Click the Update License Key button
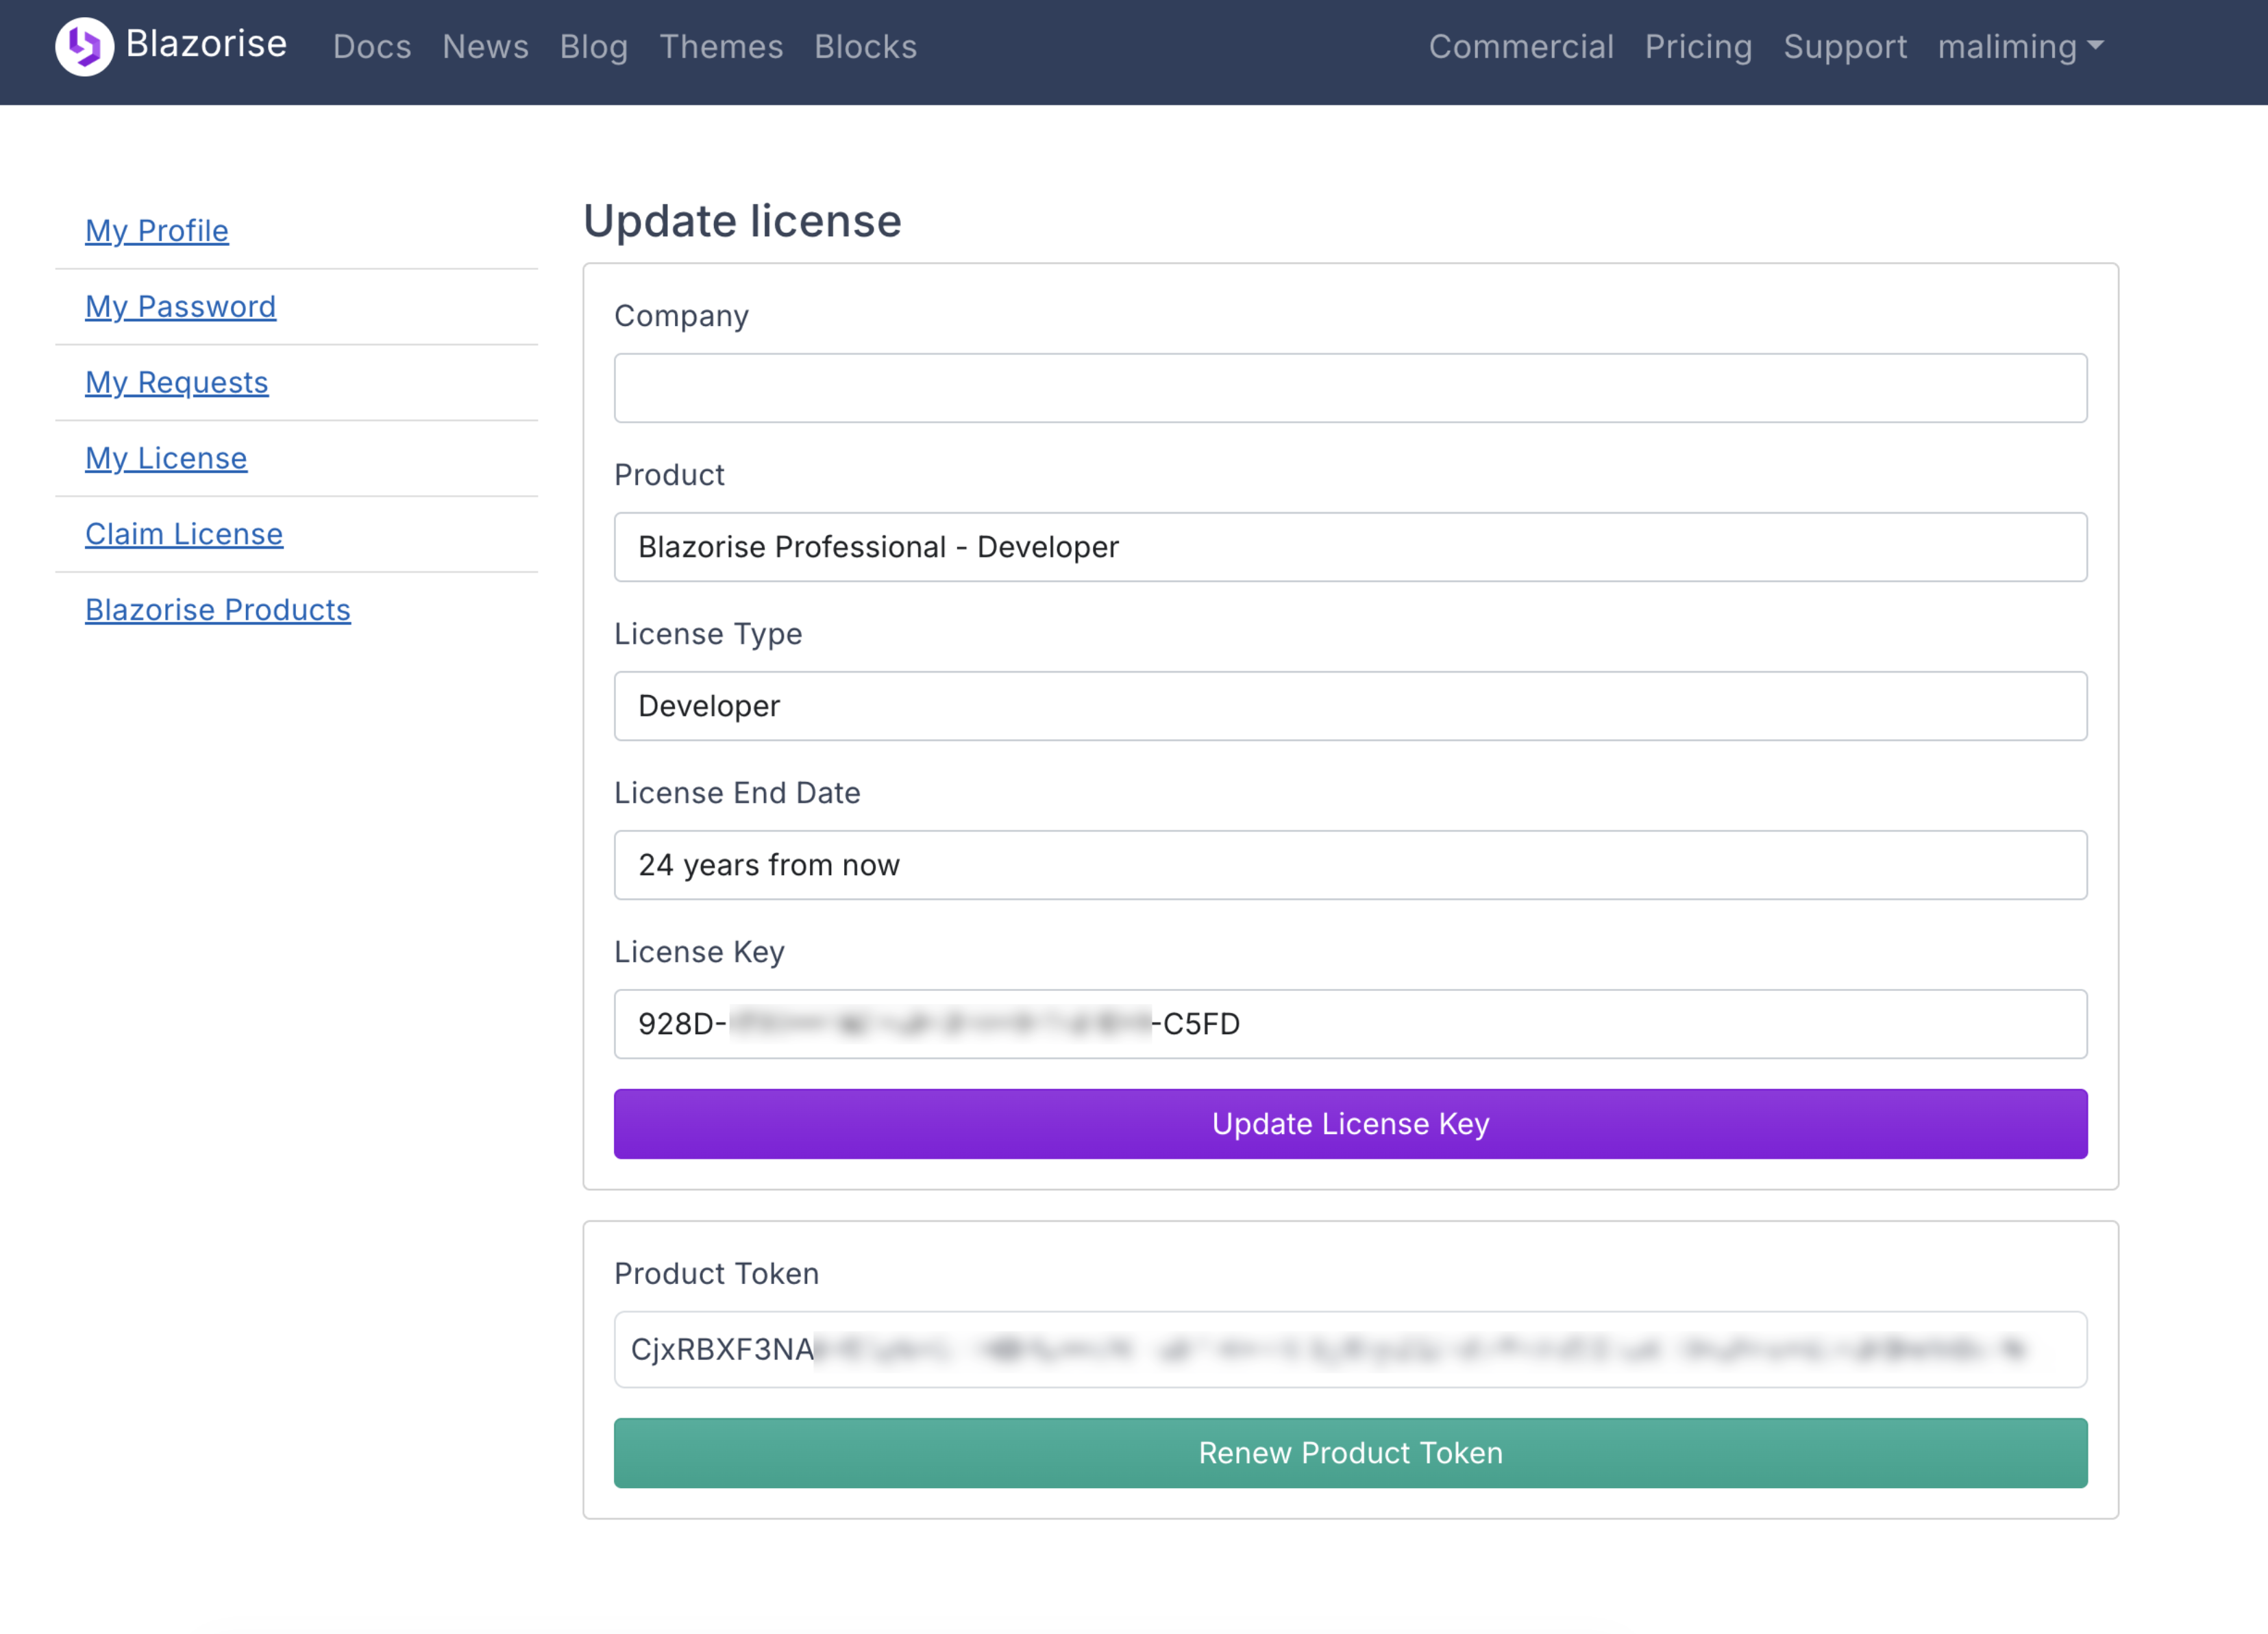 [x=1350, y=1123]
